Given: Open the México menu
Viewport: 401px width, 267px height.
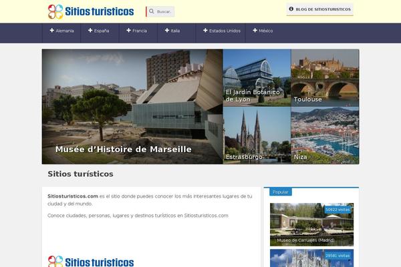Looking at the screenshot, I should [263, 33].
